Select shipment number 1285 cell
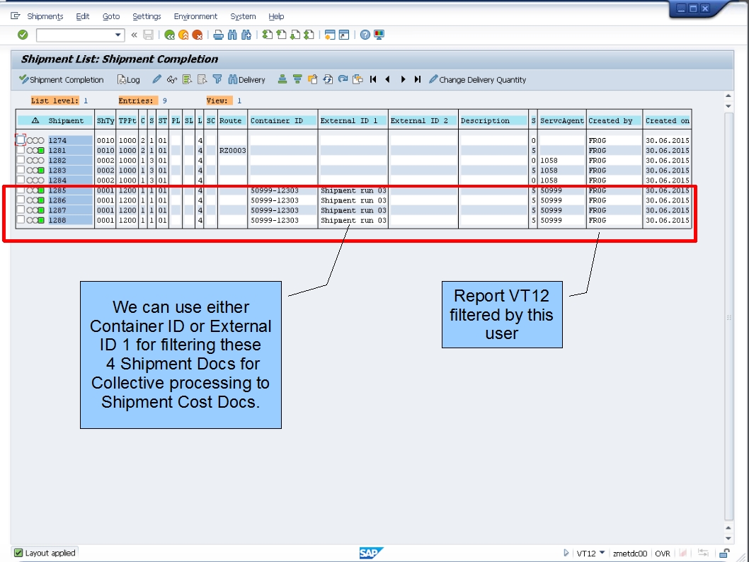The image size is (749, 562). (70, 190)
